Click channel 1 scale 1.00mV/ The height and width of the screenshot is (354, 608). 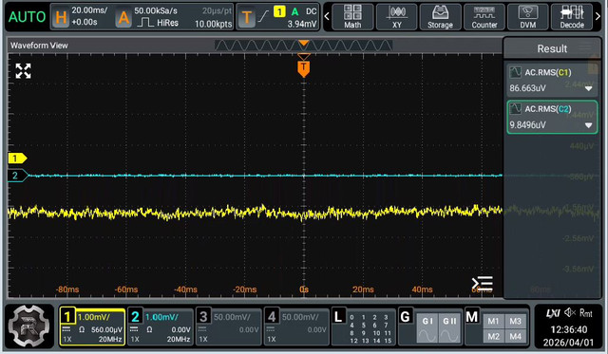(93, 317)
